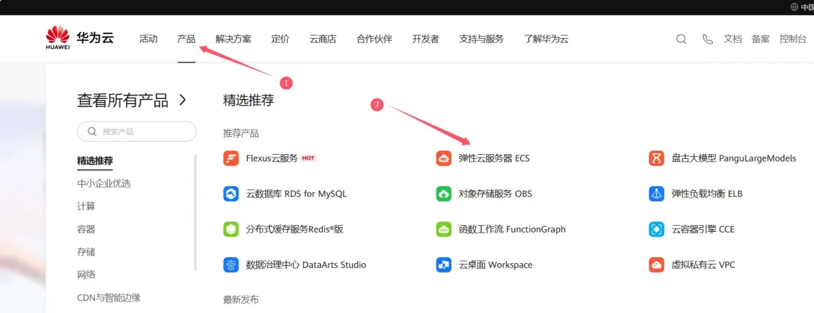The height and width of the screenshot is (313, 814).
Task: Click the 云容器引擎 CCE icon
Action: tap(657, 229)
